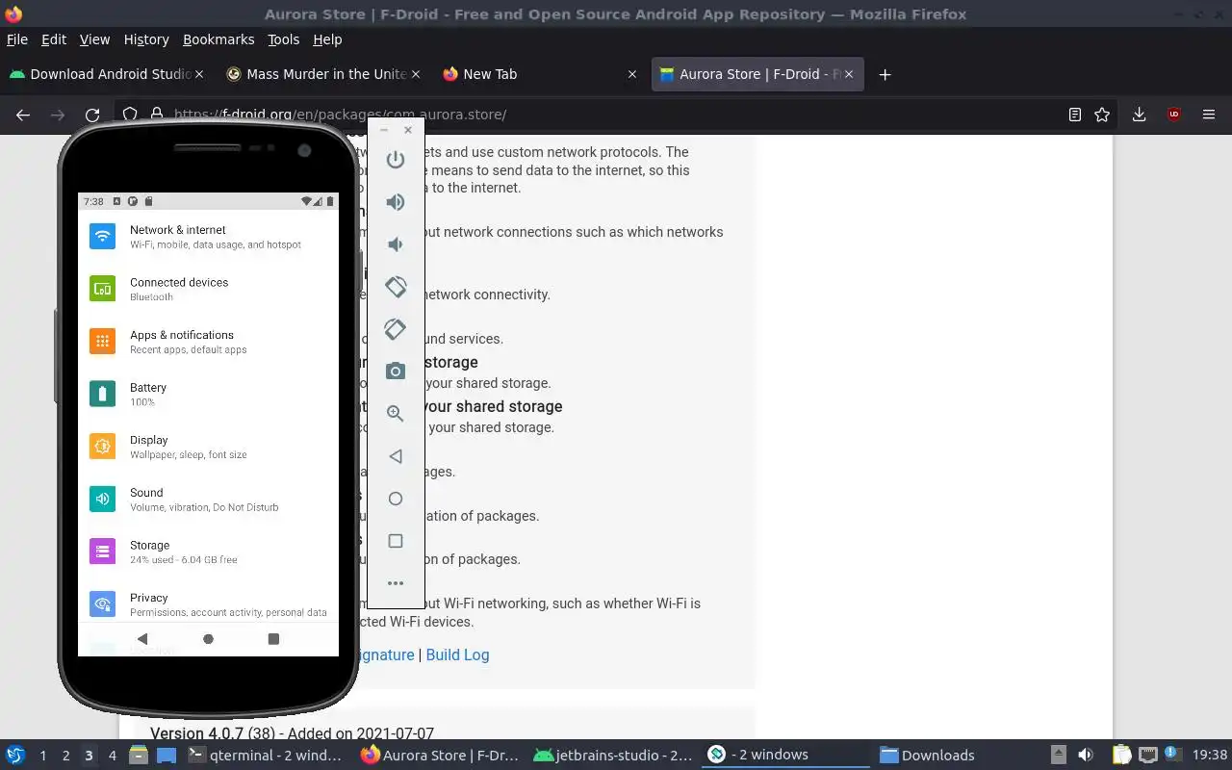The width and height of the screenshot is (1232, 770).
Task: Tap the Display settings icon
Action: (x=103, y=446)
